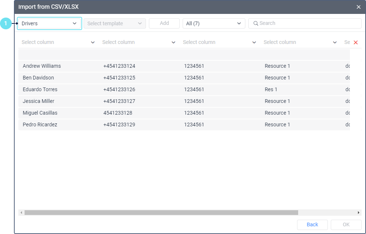Open first Select column dropdown
The image size is (366, 234).
pos(58,42)
